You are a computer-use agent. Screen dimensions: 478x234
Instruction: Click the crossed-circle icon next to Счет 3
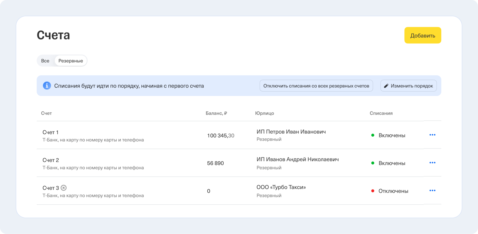(64, 188)
